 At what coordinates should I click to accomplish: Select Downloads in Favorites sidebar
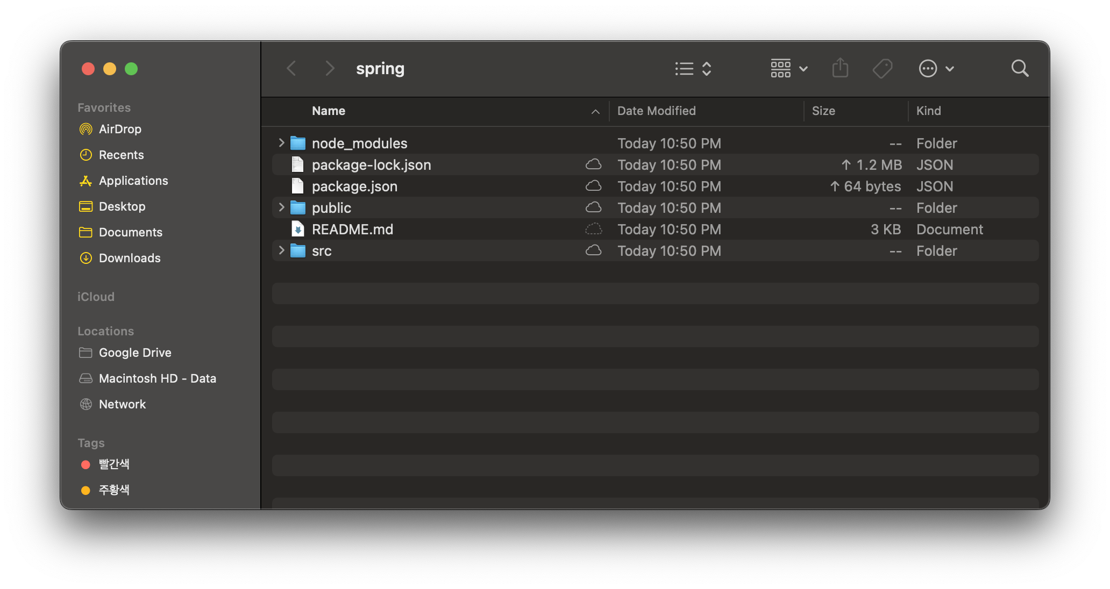[x=129, y=258]
